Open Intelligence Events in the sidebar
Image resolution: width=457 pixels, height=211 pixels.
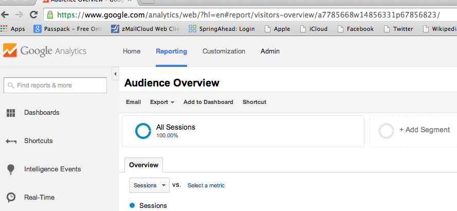tap(52, 169)
